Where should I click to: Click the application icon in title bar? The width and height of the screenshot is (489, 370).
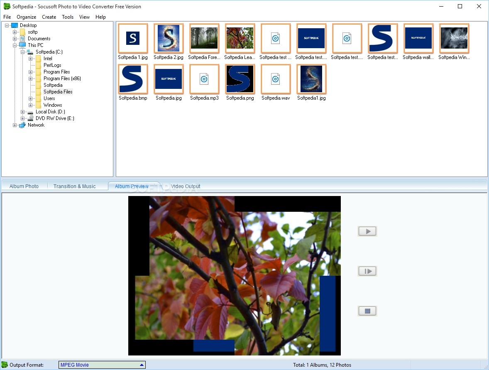pos(7,6)
